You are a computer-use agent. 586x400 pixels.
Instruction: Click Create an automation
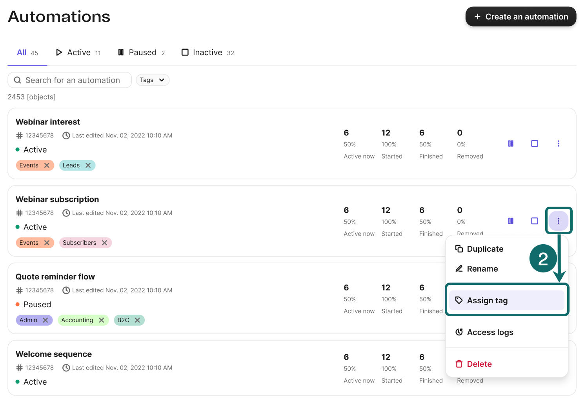coord(520,16)
